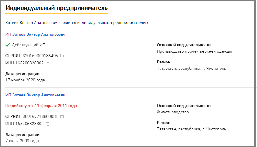Click the red "Не действует с 11 февраля 2011 года" status
257x147 pixels.
point(41,106)
